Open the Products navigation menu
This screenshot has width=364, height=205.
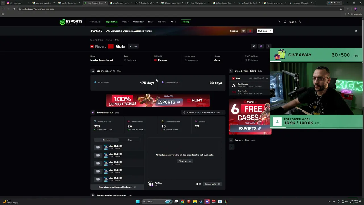[162, 22]
